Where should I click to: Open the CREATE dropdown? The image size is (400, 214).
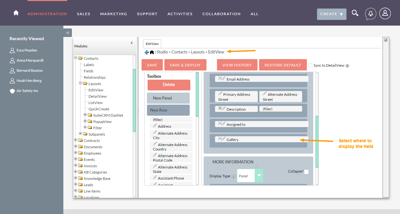click(332, 14)
